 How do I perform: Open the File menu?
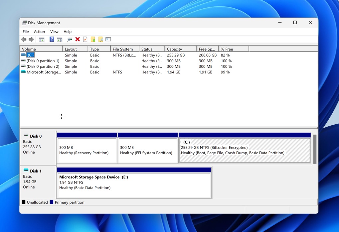point(26,32)
